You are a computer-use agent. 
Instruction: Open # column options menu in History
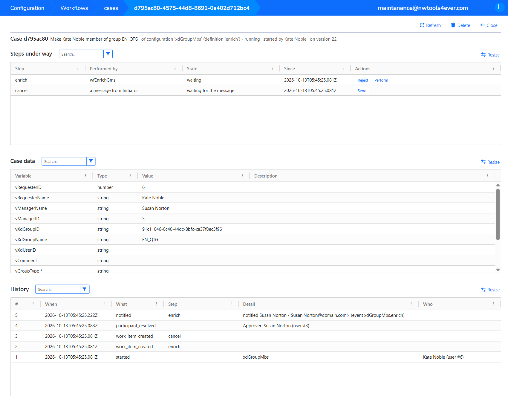tap(33, 304)
